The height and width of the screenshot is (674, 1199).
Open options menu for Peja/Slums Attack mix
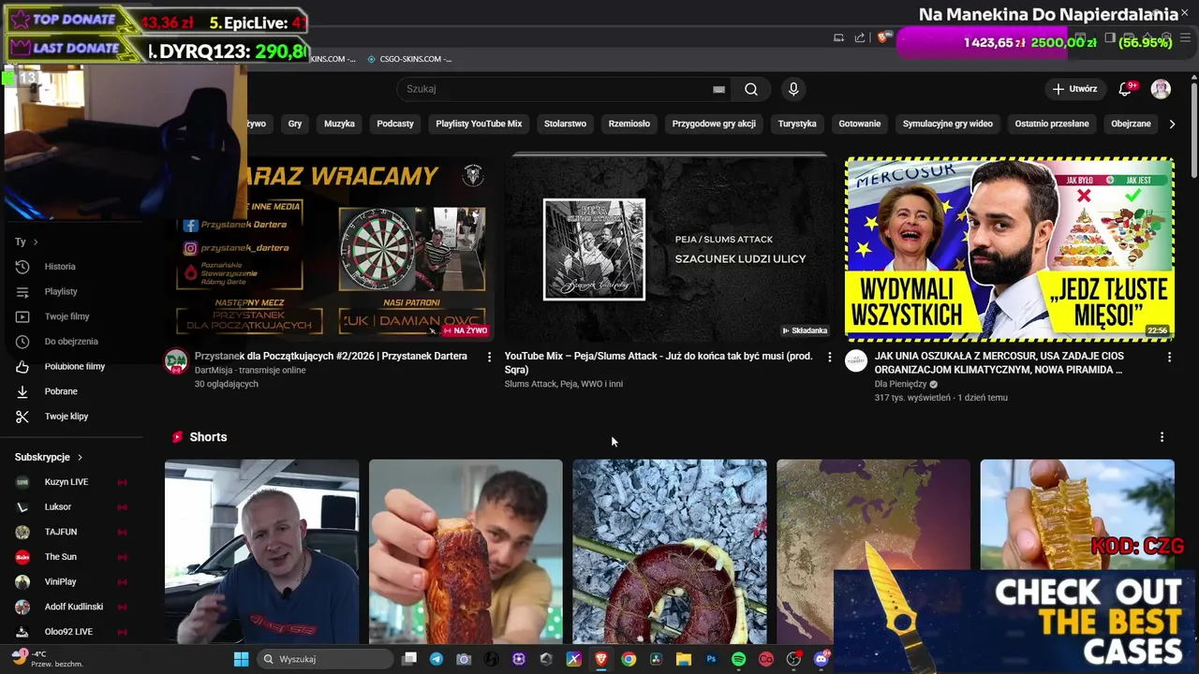829,357
